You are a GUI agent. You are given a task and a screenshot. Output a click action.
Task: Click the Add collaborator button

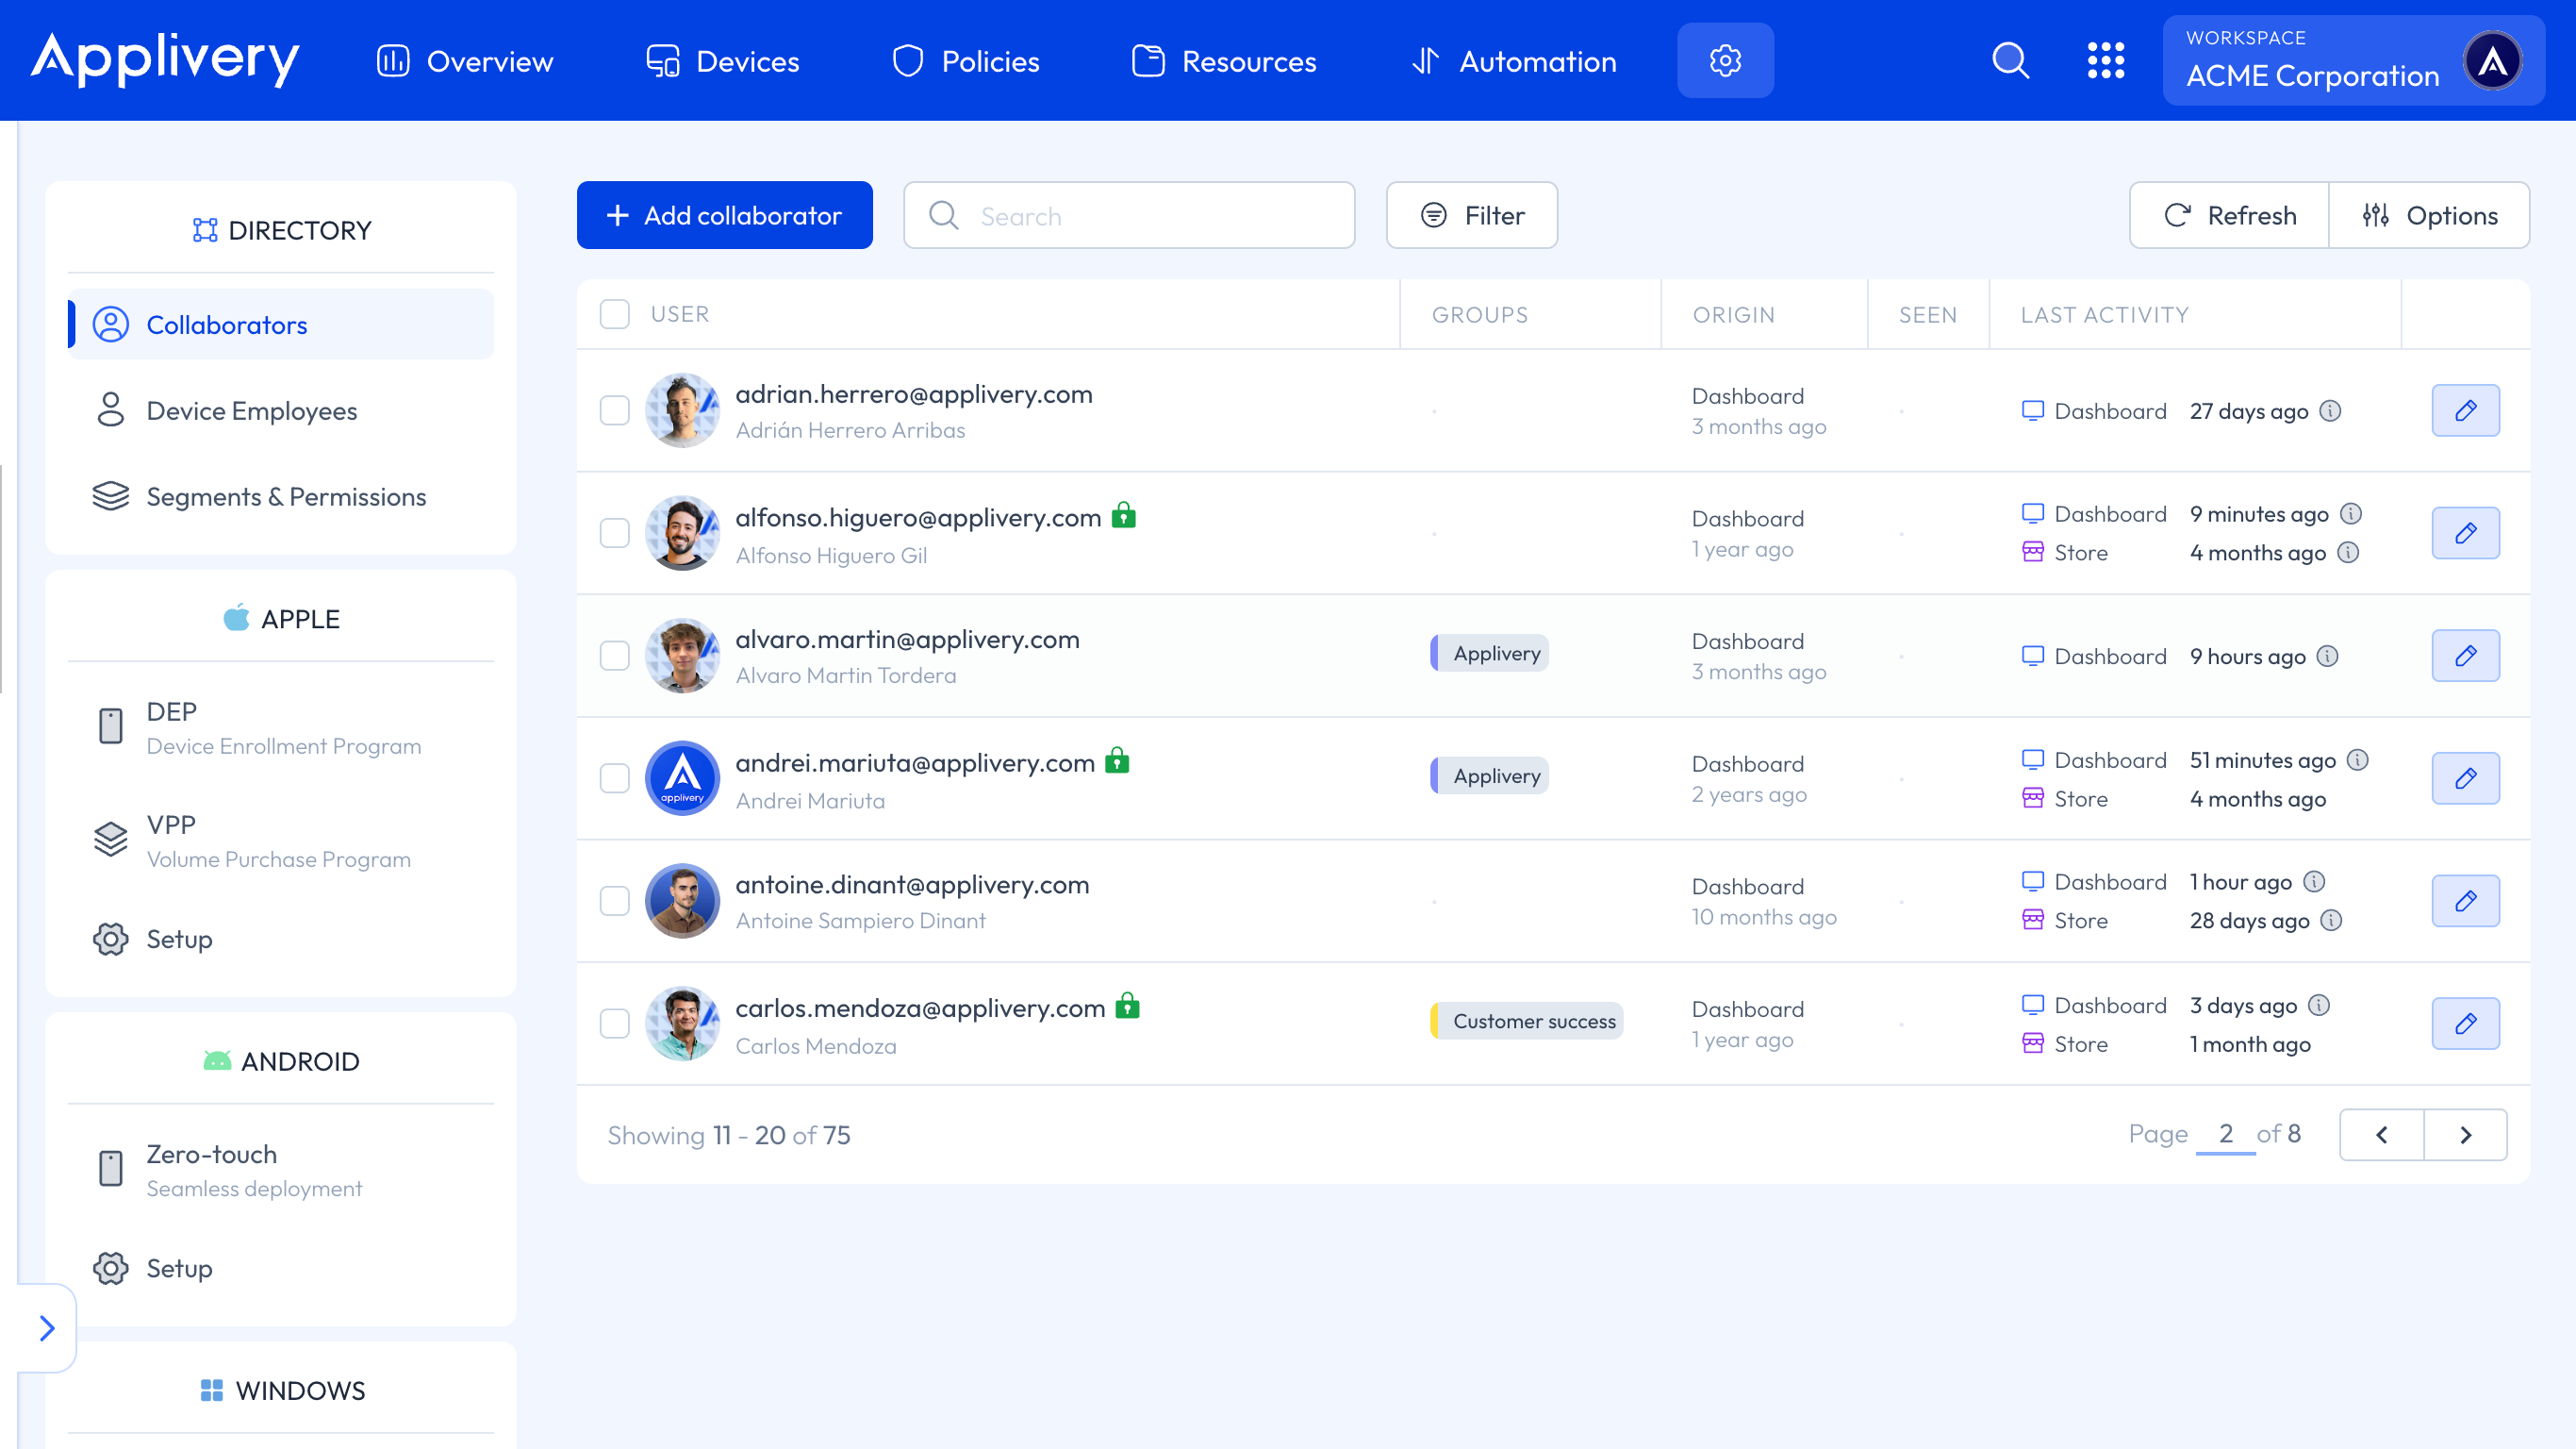(724, 215)
